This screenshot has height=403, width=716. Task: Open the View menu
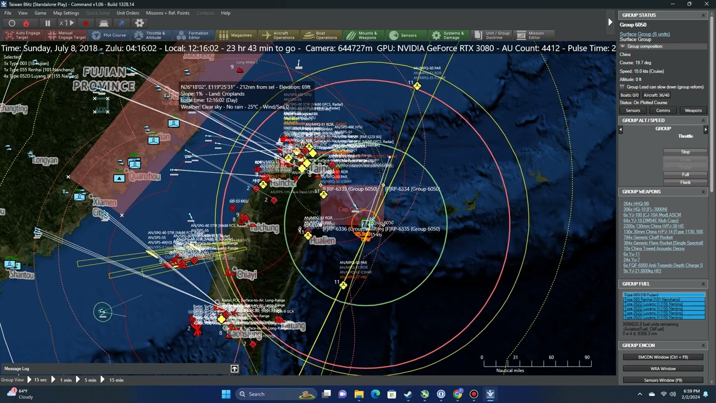(23, 13)
